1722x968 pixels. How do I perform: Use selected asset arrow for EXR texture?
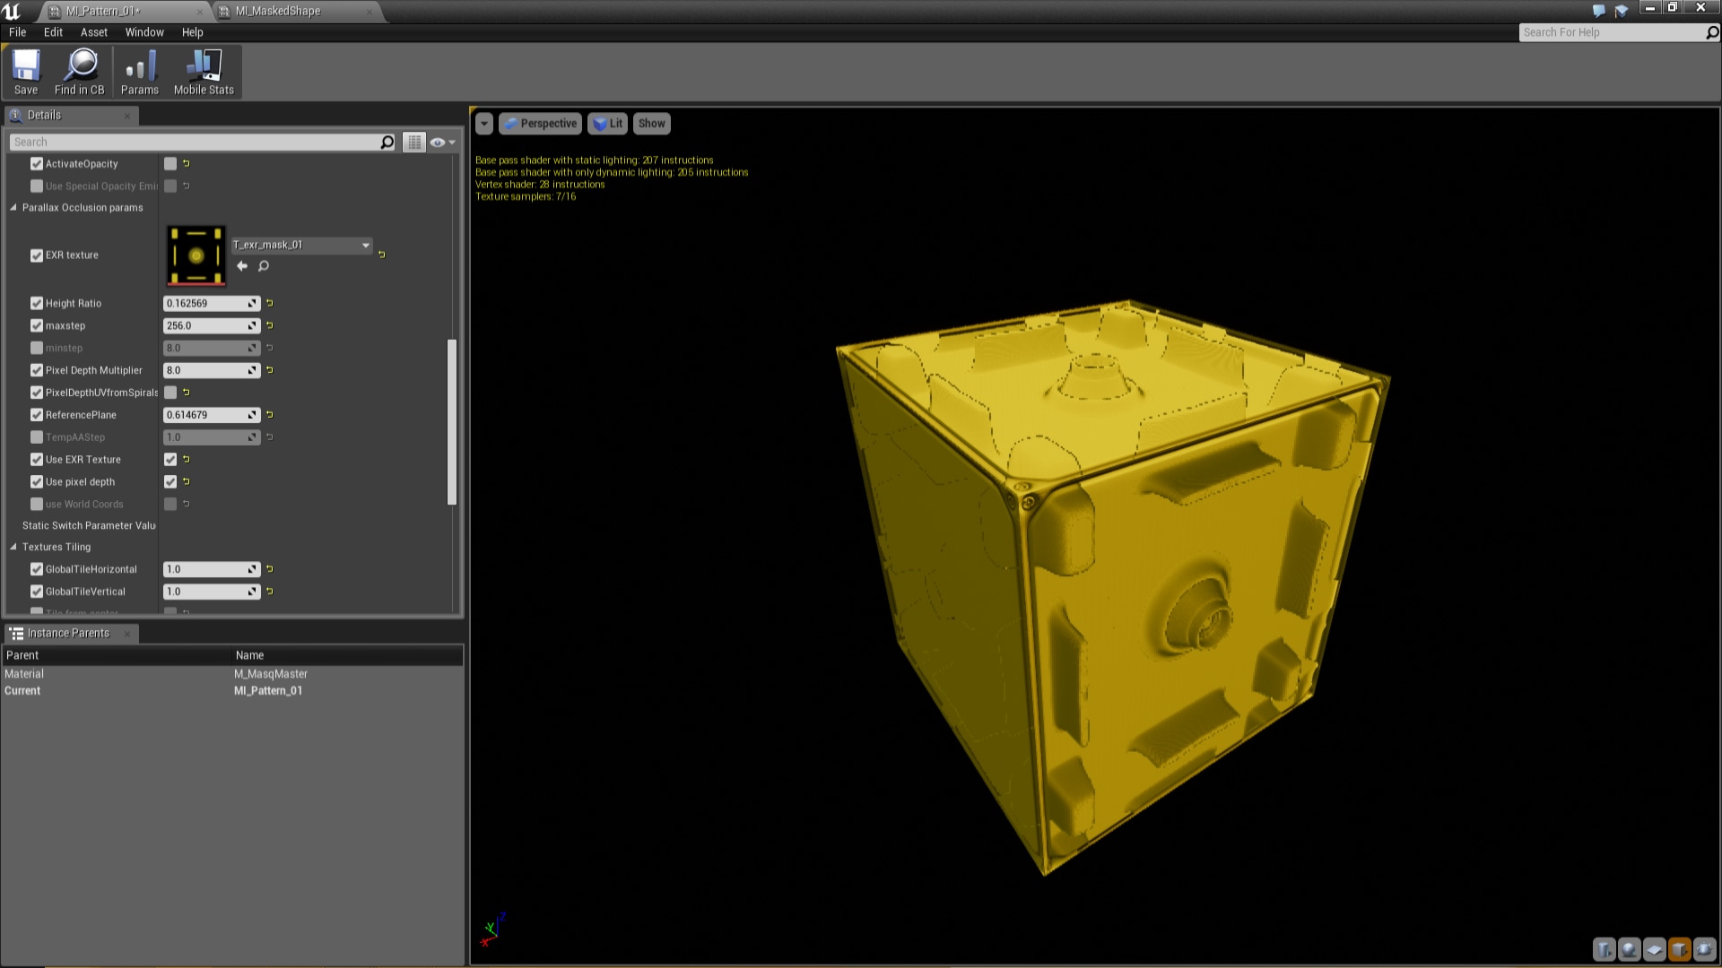242,266
